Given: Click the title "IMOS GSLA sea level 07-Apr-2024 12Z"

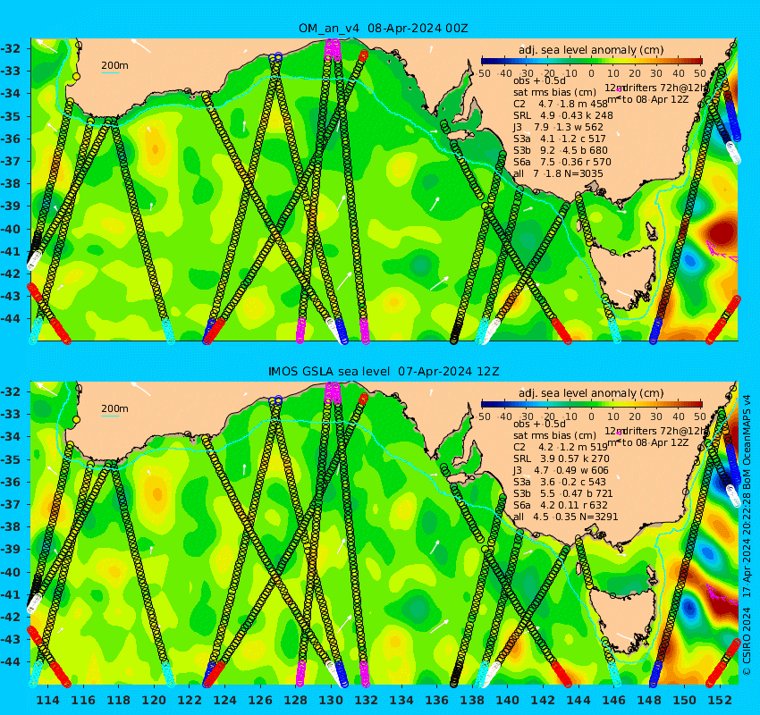Looking at the screenshot, I should pos(384,372).
